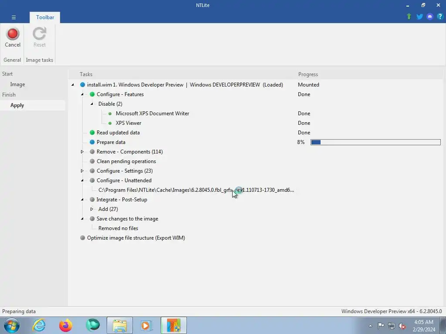446x334 pixels.
Task: Click the green upgrade arrow icon
Action: [409, 17]
